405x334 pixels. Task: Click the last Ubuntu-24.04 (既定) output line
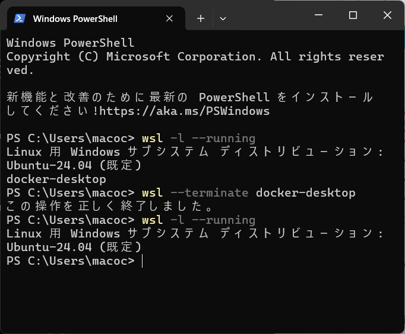pyautogui.click(x=73, y=247)
